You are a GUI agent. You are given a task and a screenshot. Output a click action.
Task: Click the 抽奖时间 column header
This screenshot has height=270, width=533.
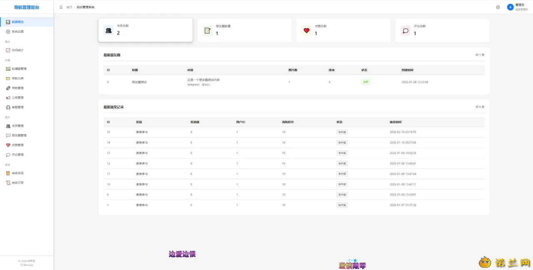tap(396, 122)
